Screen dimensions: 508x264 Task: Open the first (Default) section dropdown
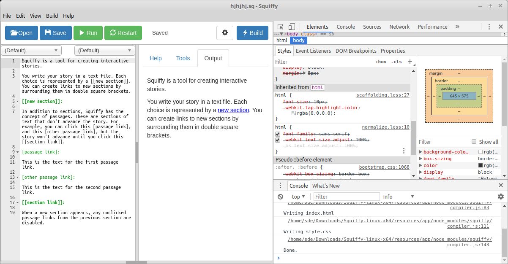pos(32,51)
